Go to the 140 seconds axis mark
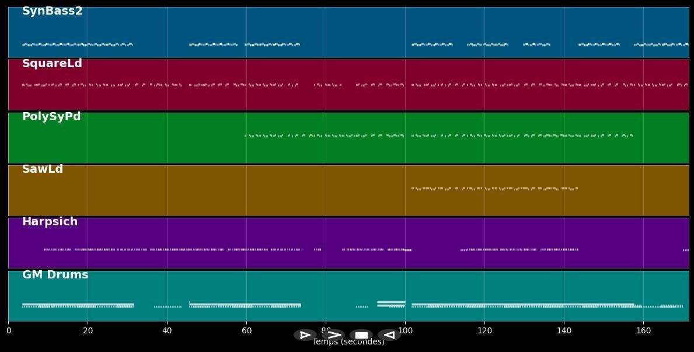The height and width of the screenshot is (352, 694). click(564, 331)
